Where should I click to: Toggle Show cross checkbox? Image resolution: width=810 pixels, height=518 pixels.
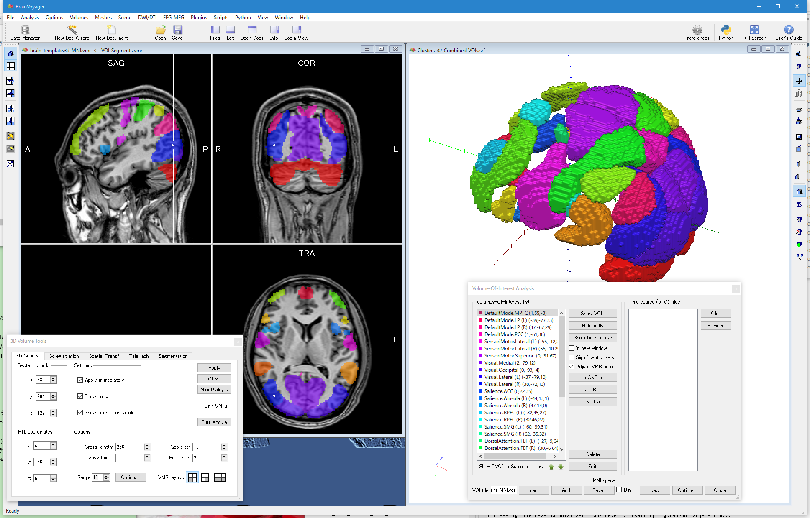coord(80,396)
